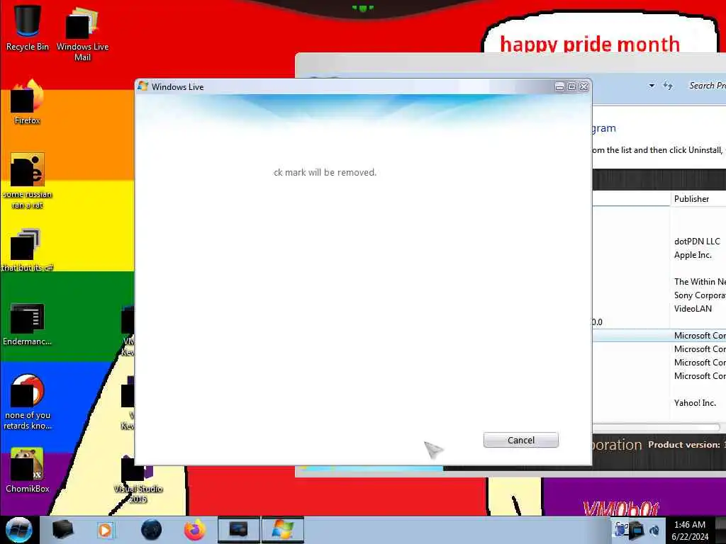Select the 'some russian ran a rat' icon
This screenshot has height=544, width=726.
click(x=28, y=181)
